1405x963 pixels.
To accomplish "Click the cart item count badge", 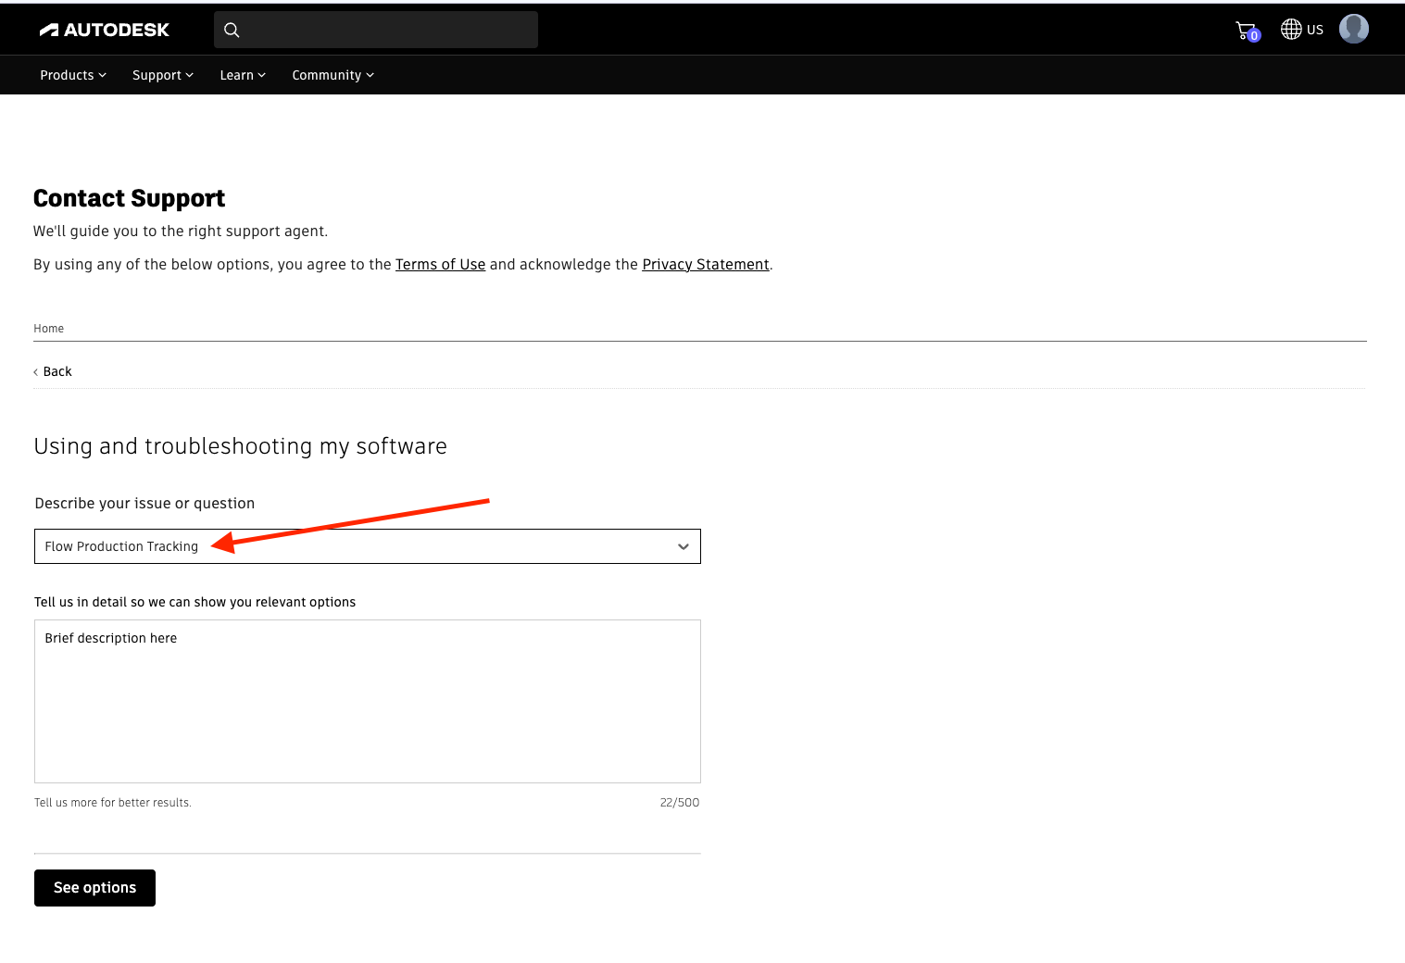I will tap(1253, 35).
